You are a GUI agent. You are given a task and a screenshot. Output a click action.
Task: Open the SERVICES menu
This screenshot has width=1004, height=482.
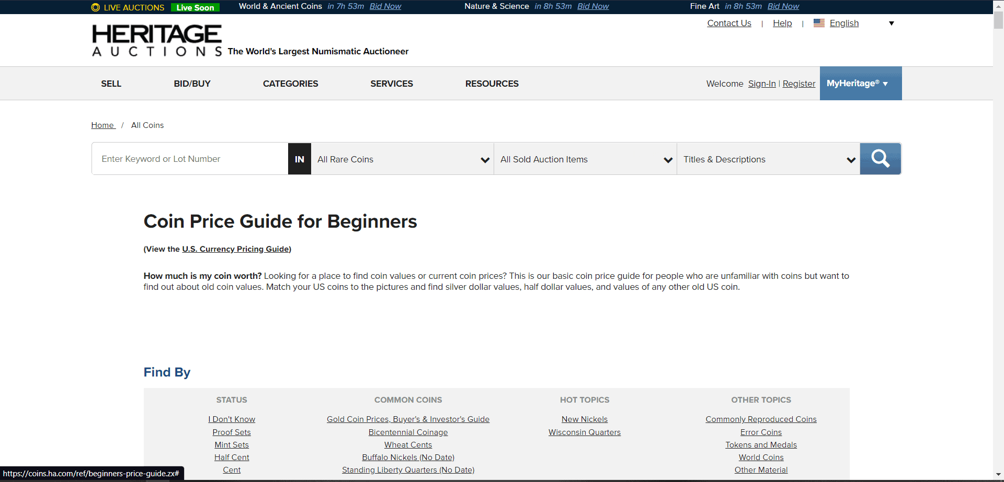click(x=391, y=84)
